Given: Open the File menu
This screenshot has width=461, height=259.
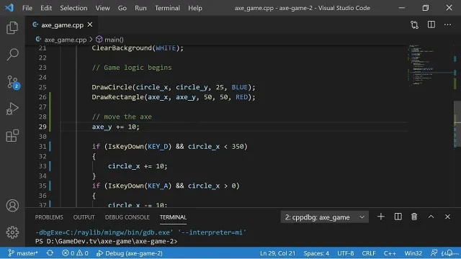Looking at the screenshot, I should pyautogui.click(x=27, y=8).
